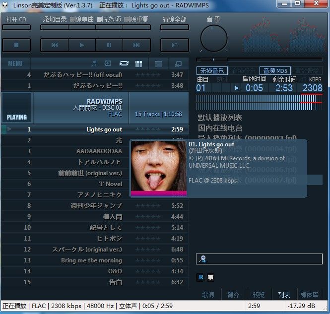Skip to the next track
Viewport: 330px width, 314px height.
pos(136,45)
